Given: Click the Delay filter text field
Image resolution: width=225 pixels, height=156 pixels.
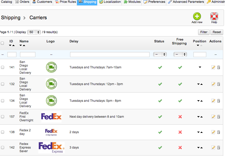Looking at the screenshot, I should [x=110, y=54].
